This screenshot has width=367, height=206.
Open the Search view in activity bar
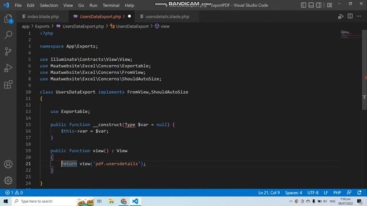pos(8,35)
